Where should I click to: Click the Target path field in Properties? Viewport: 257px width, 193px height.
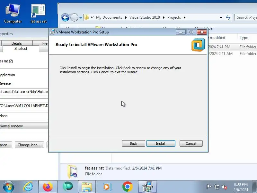24,92
